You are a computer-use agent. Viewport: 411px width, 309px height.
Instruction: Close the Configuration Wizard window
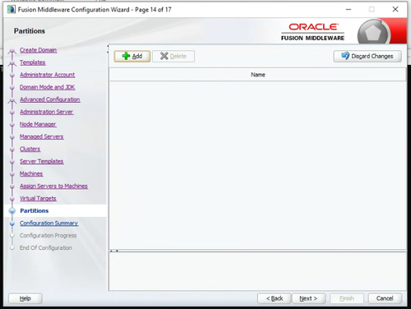click(x=395, y=9)
